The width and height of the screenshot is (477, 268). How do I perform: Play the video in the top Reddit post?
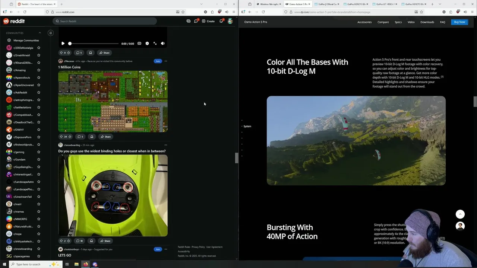[x=63, y=44]
